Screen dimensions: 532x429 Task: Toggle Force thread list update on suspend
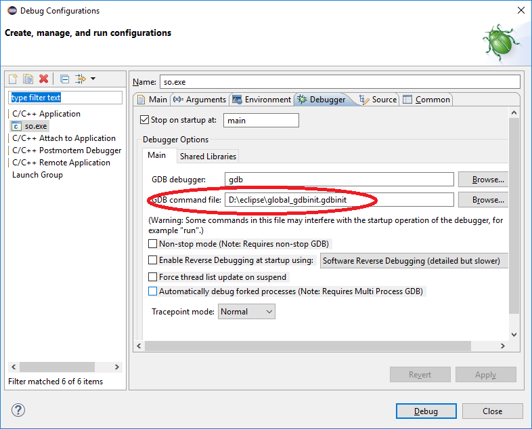(152, 277)
